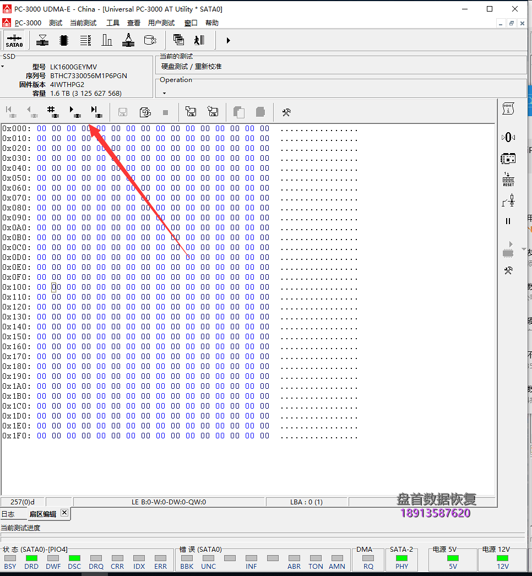Click the reload sector icon
Viewport: 532px width, 576px height.
pyautogui.click(x=145, y=112)
